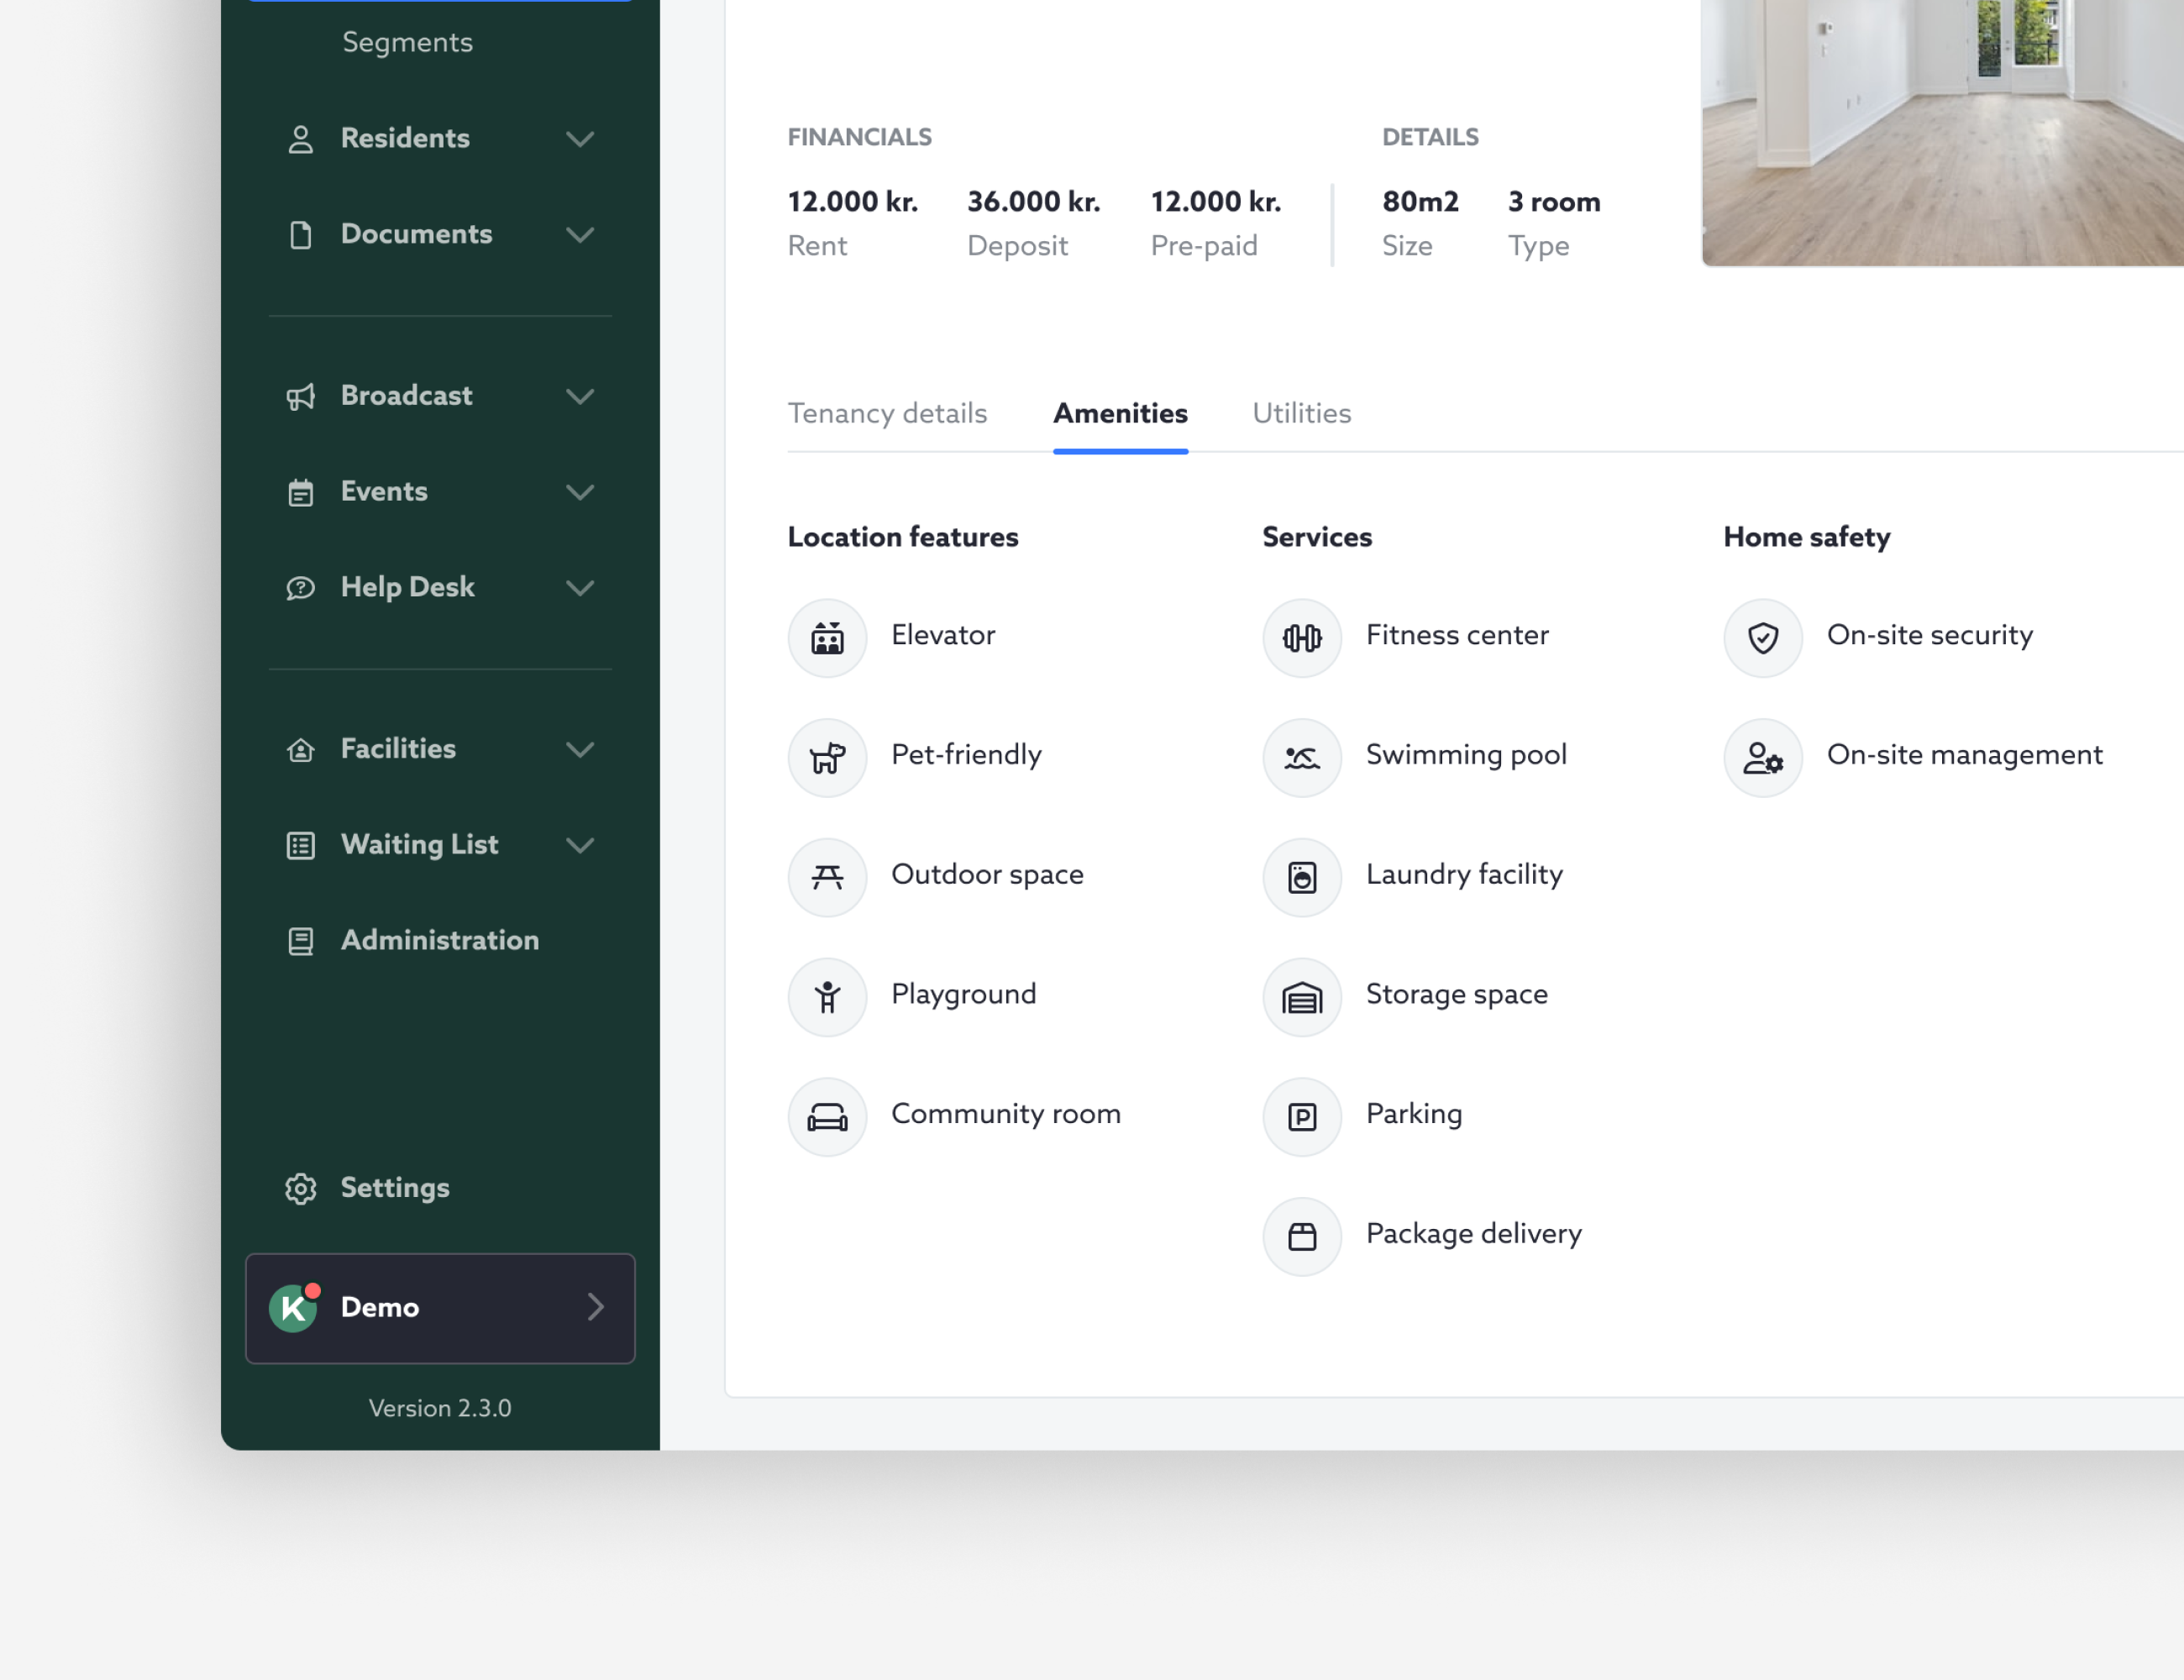
Task: Click the Pet-friendly dog icon
Action: click(827, 757)
